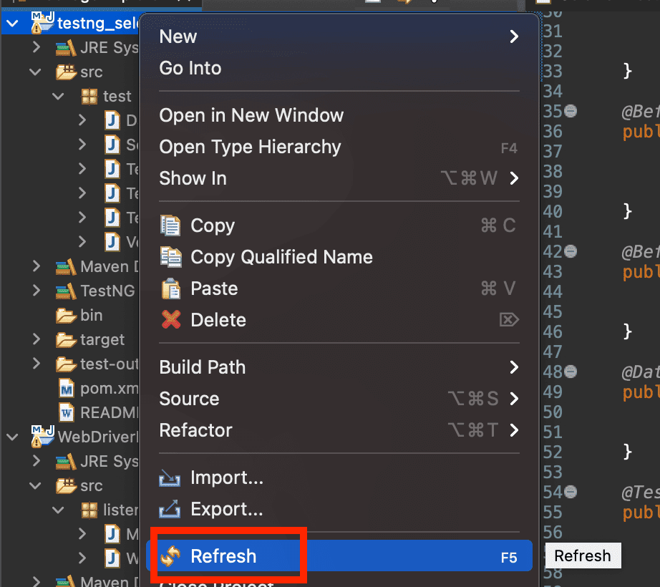Image resolution: width=660 pixels, height=587 pixels.
Task: Open the New submenu
Action: pos(178,36)
